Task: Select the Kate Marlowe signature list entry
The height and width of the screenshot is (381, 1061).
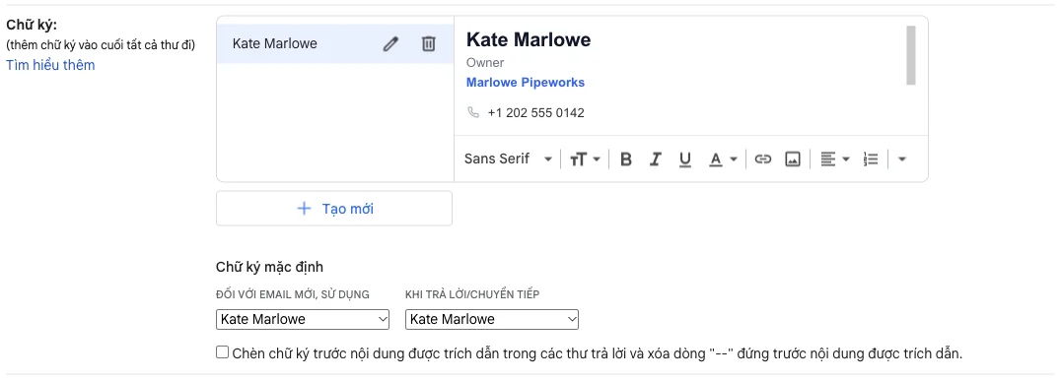Action: (335, 44)
